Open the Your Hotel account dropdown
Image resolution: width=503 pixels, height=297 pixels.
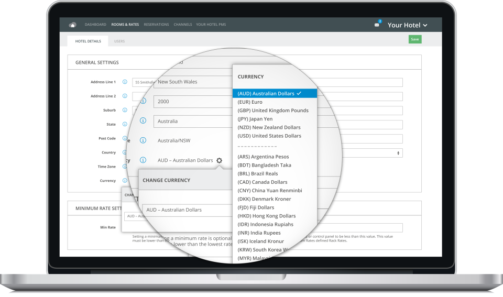pyautogui.click(x=407, y=25)
